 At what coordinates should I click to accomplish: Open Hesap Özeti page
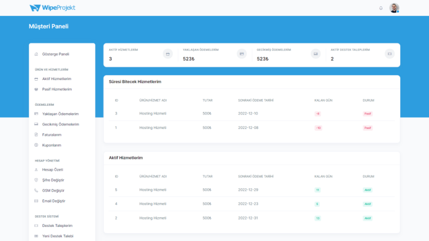(53, 170)
